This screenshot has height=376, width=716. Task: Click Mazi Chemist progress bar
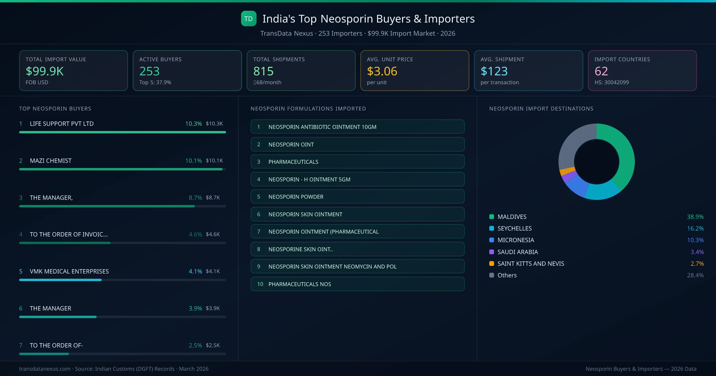pos(121,169)
